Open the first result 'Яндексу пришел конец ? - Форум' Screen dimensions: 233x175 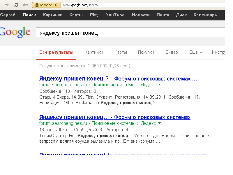point(118,78)
